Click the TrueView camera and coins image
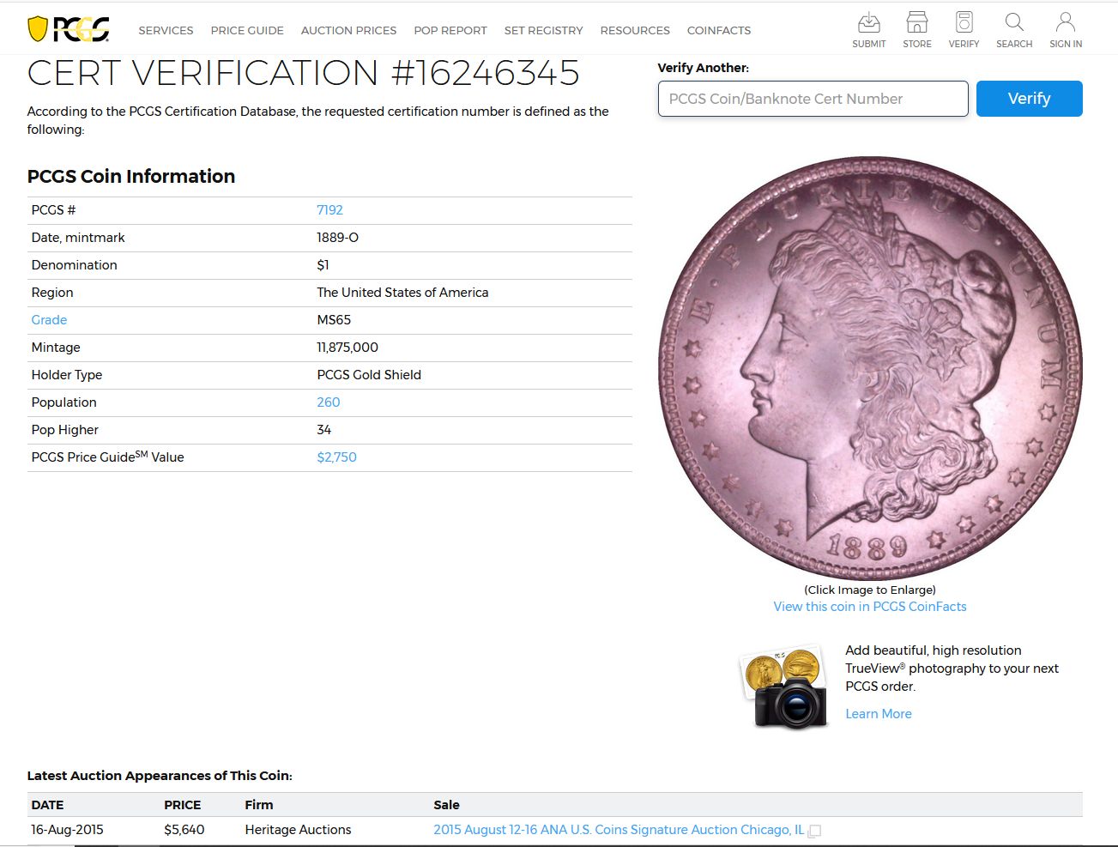Screen dimensions: 1118x847 click(x=785, y=687)
